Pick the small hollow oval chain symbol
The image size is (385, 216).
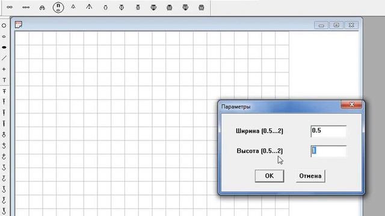tap(4, 37)
